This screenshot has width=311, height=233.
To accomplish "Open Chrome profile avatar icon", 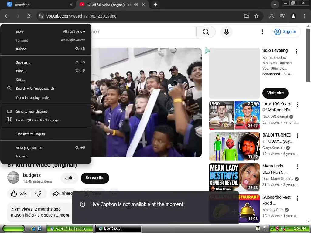I will click(x=293, y=16).
